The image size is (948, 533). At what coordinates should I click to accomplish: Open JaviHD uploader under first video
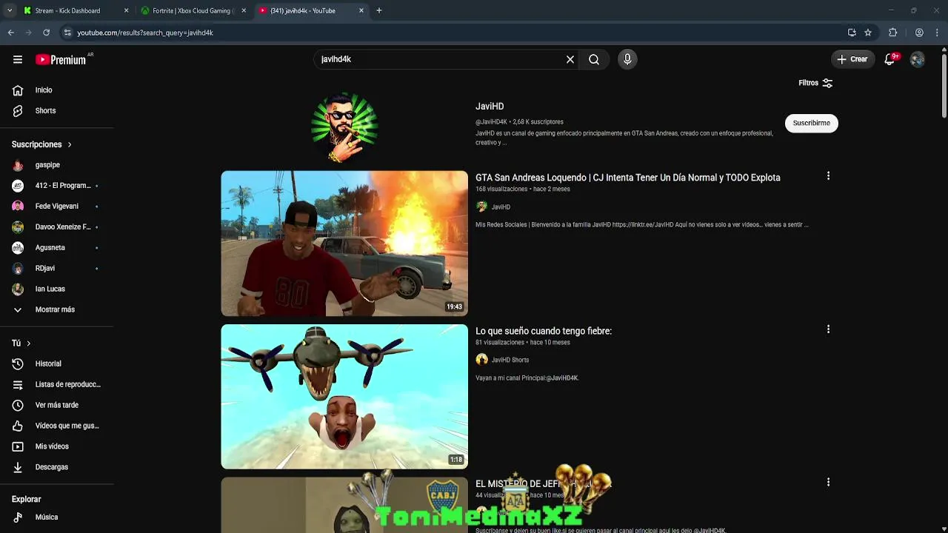tap(501, 207)
